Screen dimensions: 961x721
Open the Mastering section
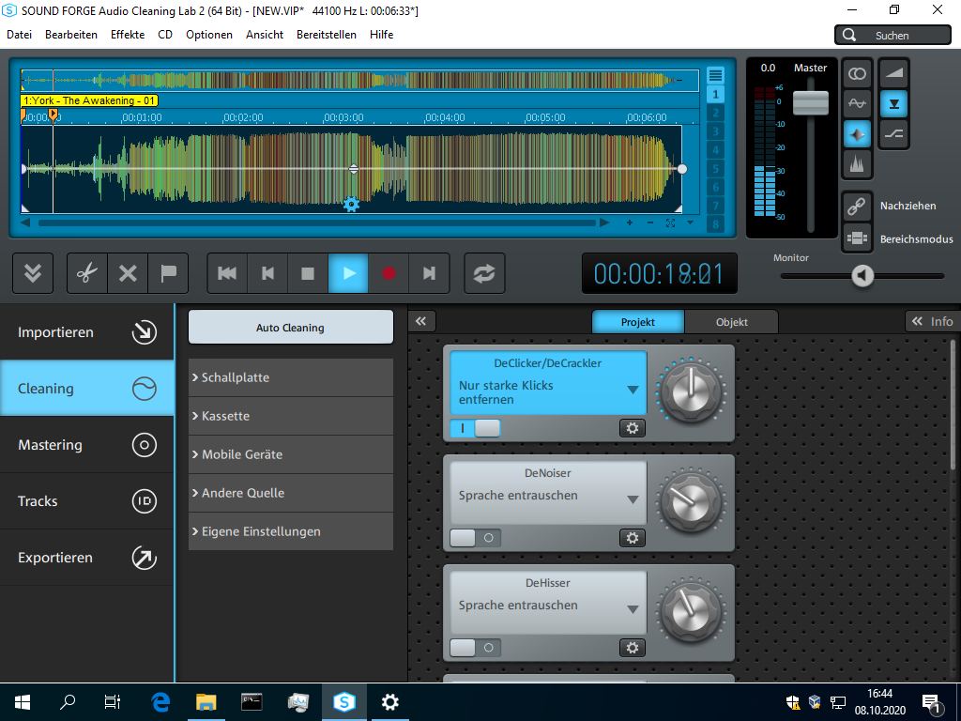click(86, 445)
